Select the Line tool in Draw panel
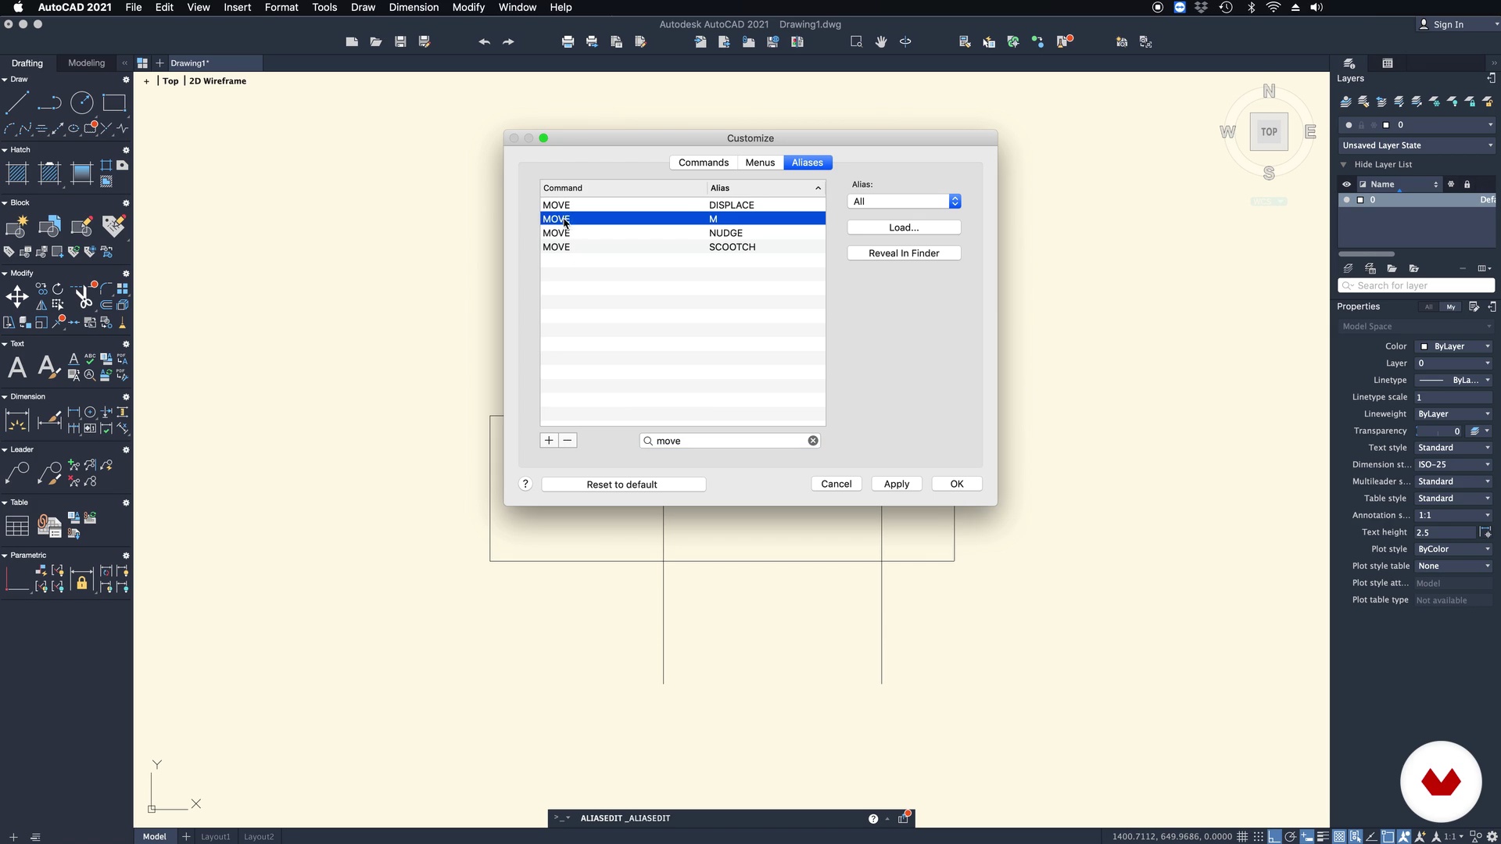The width and height of the screenshot is (1501, 844). pos(17,102)
